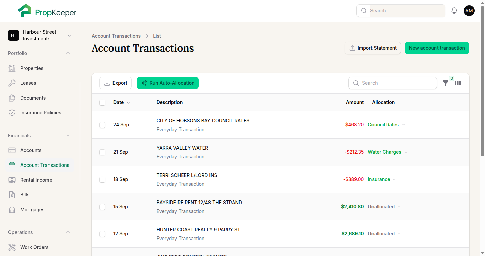Open Council Rates allocation dropdown
The height and width of the screenshot is (256, 485).
(x=386, y=125)
